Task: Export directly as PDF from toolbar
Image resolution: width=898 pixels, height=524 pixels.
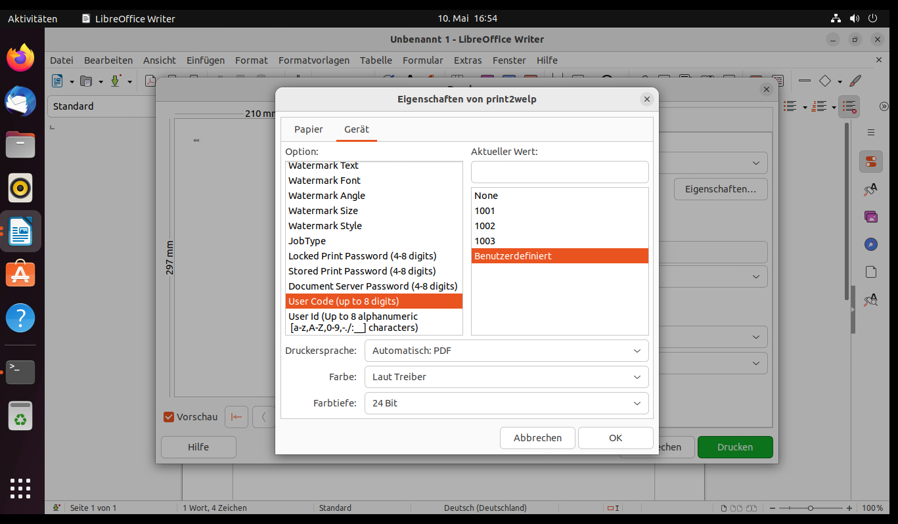Action: pos(150,81)
